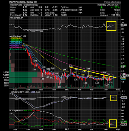Click the Annual Dividend N/A value

(x=80, y=10)
